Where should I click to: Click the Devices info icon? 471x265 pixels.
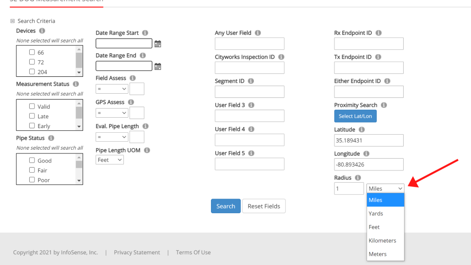point(42,31)
